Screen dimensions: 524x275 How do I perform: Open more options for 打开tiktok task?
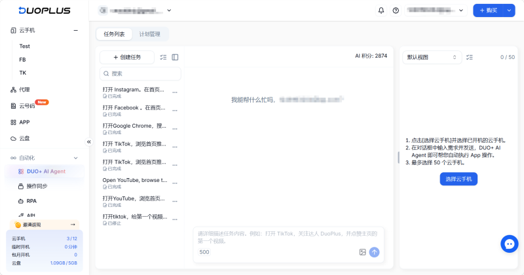[175, 219]
